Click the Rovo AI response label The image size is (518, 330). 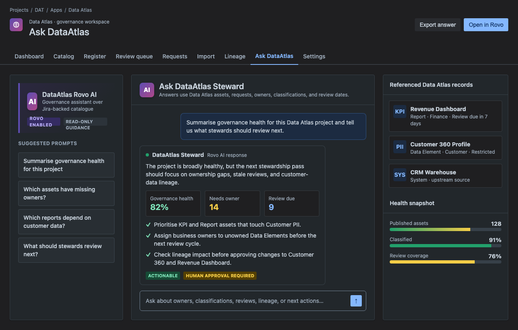click(x=227, y=155)
